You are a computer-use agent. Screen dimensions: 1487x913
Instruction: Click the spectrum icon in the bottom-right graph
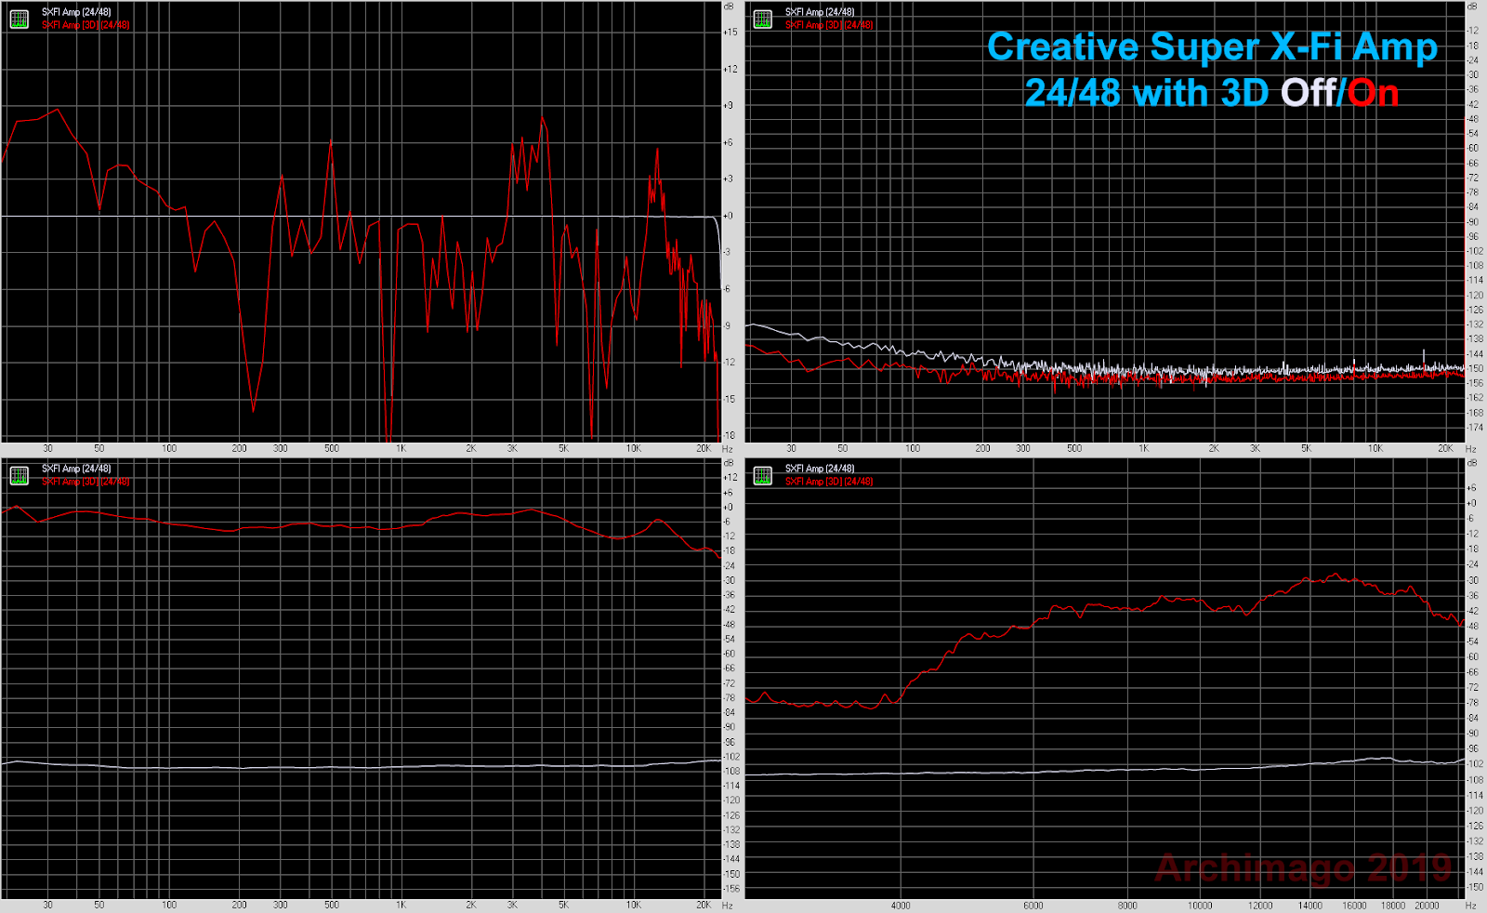click(x=763, y=475)
